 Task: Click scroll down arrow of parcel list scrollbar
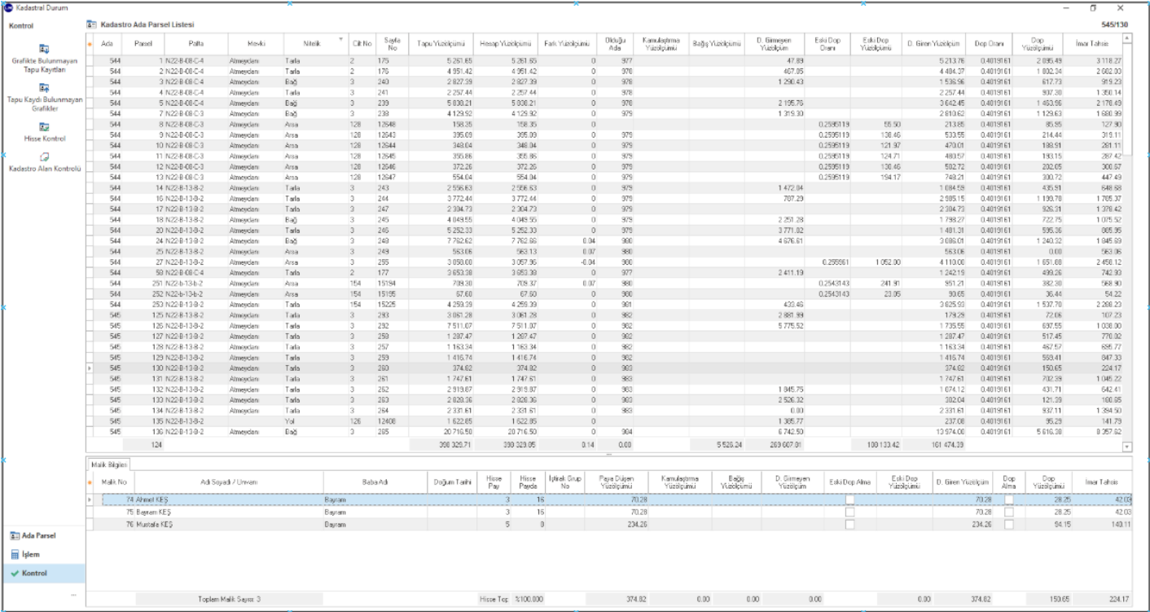pos(1127,447)
